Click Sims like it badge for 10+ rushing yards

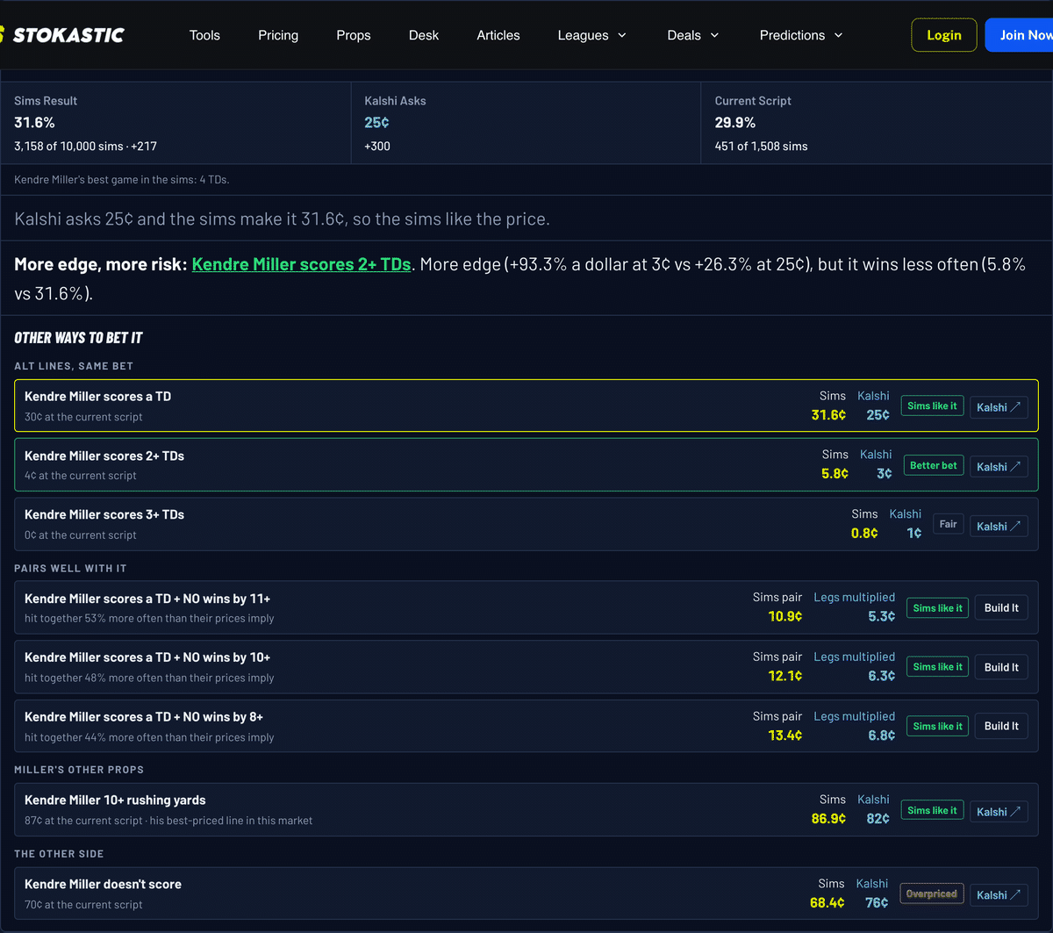pyautogui.click(x=933, y=810)
